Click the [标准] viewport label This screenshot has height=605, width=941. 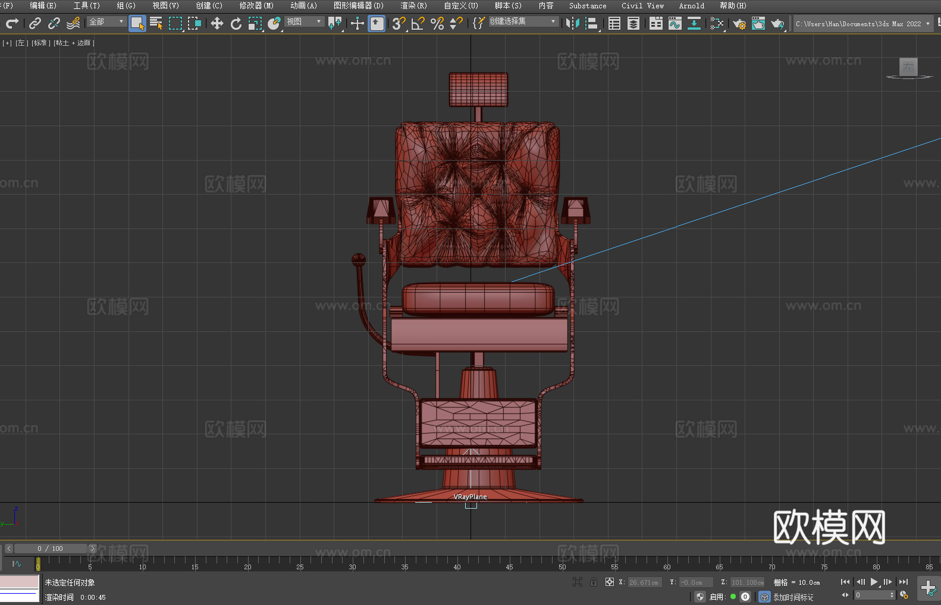[x=41, y=43]
